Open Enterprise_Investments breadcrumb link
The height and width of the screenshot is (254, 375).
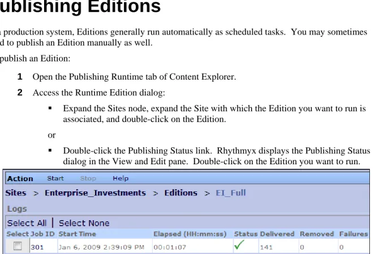coord(95,193)
